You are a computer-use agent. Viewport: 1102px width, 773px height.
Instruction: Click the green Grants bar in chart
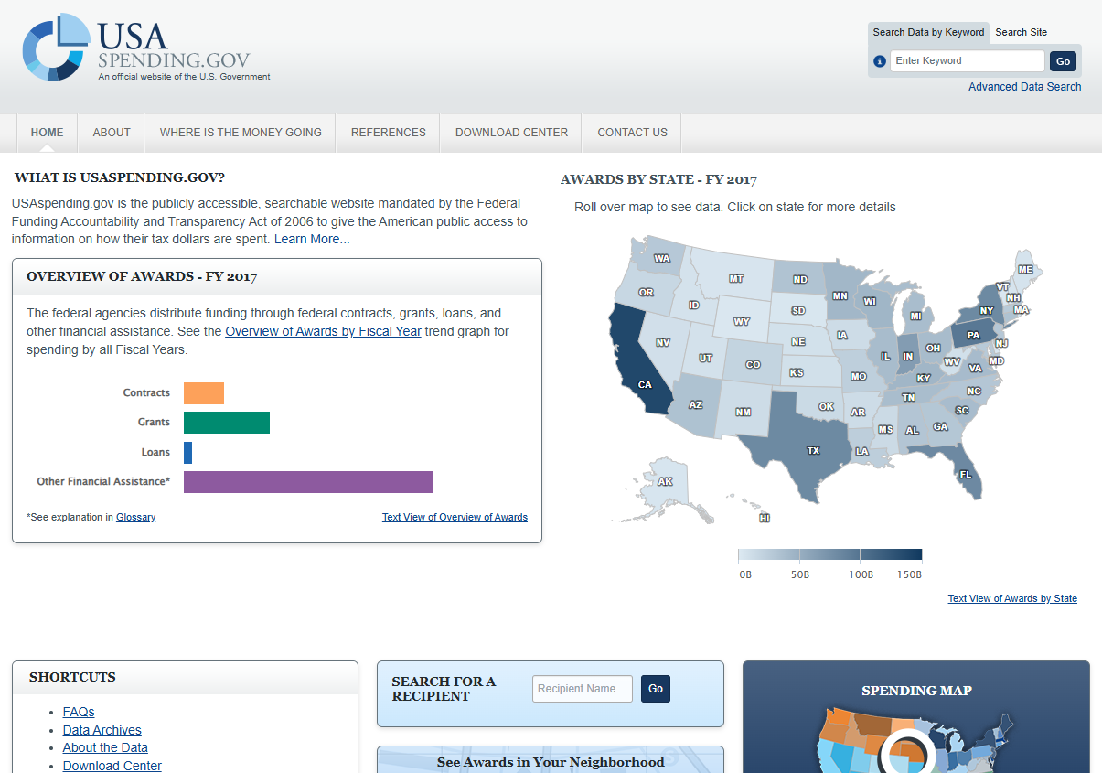[x=227, y=423]
